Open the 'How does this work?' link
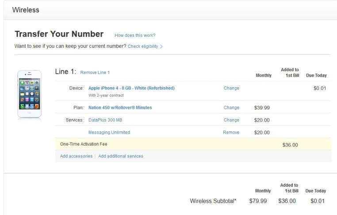Screen dimensions: 337x215 [135, 35]
